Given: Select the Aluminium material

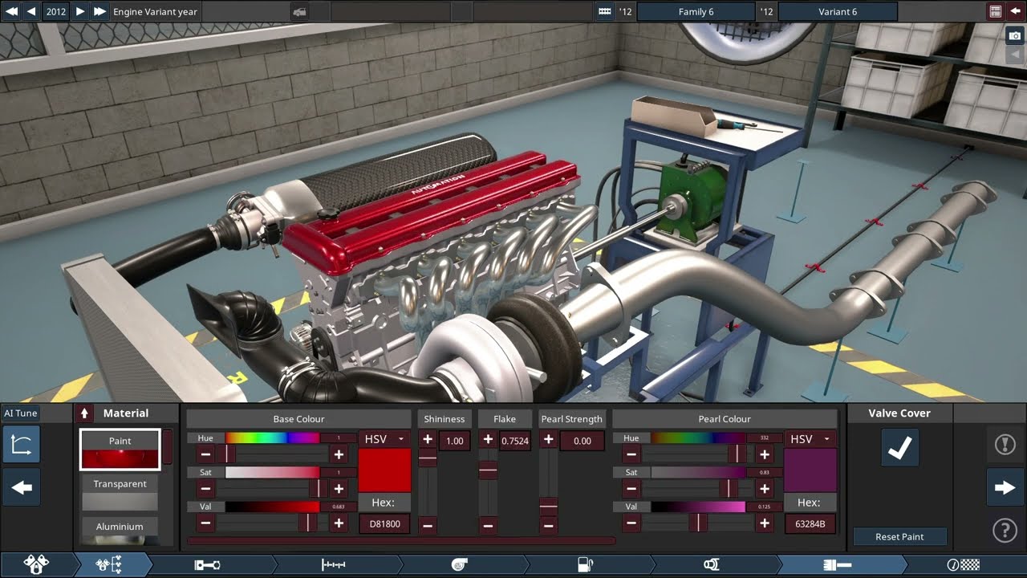Looking at the screenshot, I should (120, 531).
